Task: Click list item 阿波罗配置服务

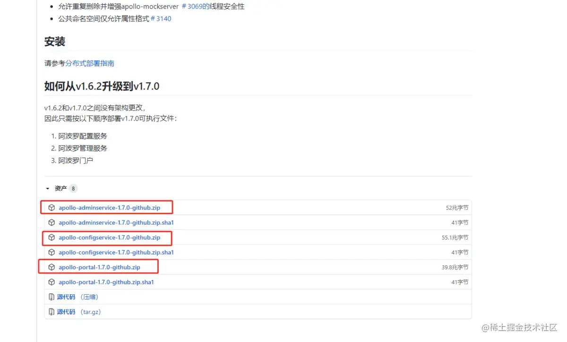Action: pyautogui.click(x=83, y=136)
